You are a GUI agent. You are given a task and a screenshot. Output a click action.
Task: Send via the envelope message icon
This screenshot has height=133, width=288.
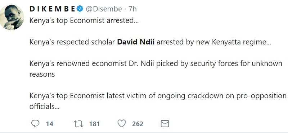click(165, 124)
